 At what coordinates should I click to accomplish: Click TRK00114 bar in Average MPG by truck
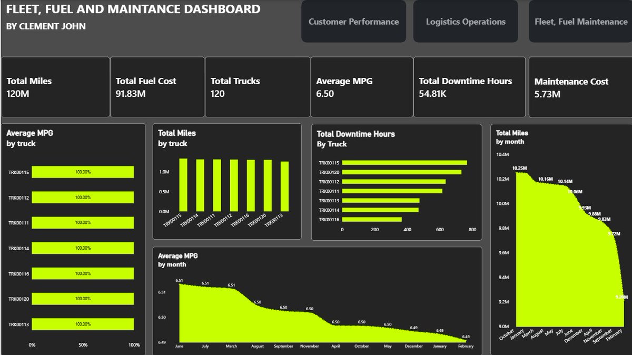tap(83, 248)
